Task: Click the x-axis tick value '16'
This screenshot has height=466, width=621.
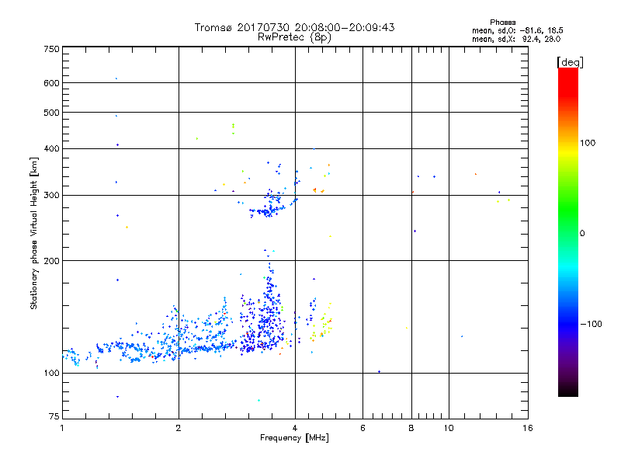Action: tap(528, 428)
